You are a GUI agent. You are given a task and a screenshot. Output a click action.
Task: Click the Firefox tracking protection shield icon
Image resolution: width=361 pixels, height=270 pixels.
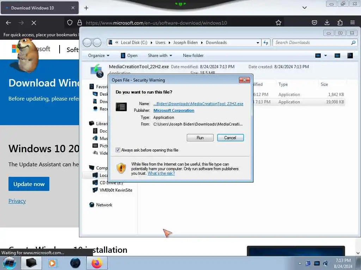point(70,22)
